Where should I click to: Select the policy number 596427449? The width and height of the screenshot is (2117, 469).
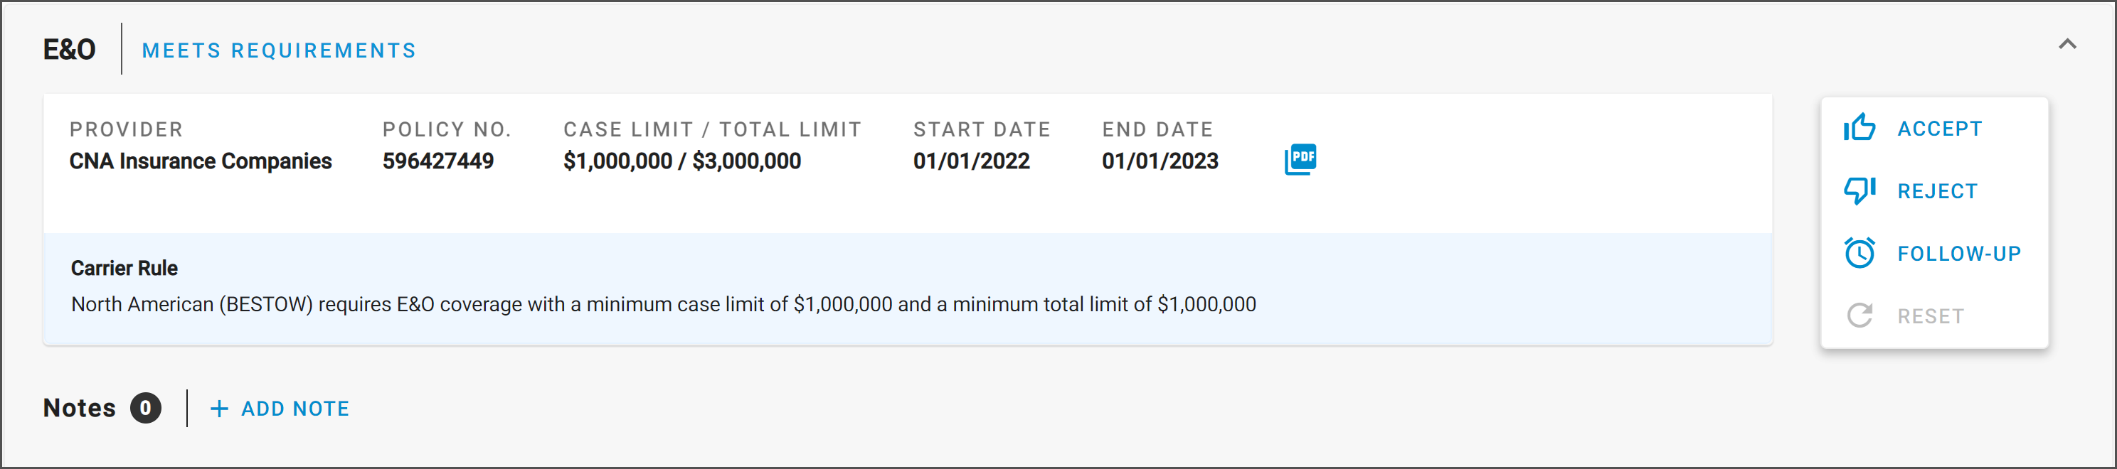(x=438, y=161)
